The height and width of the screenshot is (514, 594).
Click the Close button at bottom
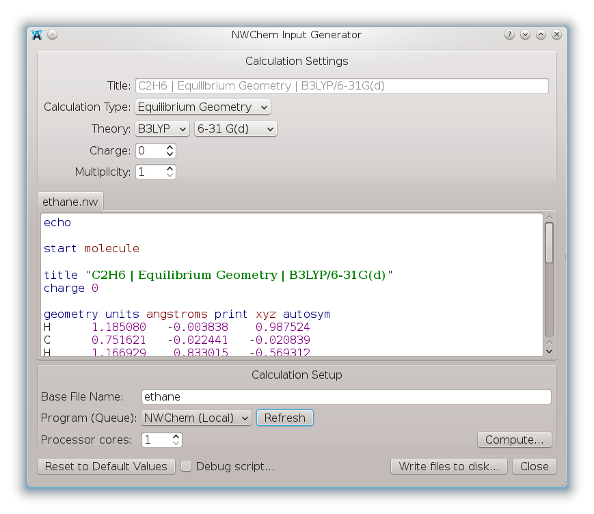click(x=534, y=466)
